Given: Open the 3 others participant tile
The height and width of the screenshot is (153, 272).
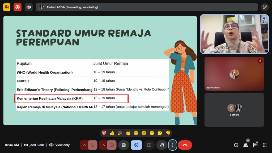Looking at the screenshot, I should pos(234,110).
